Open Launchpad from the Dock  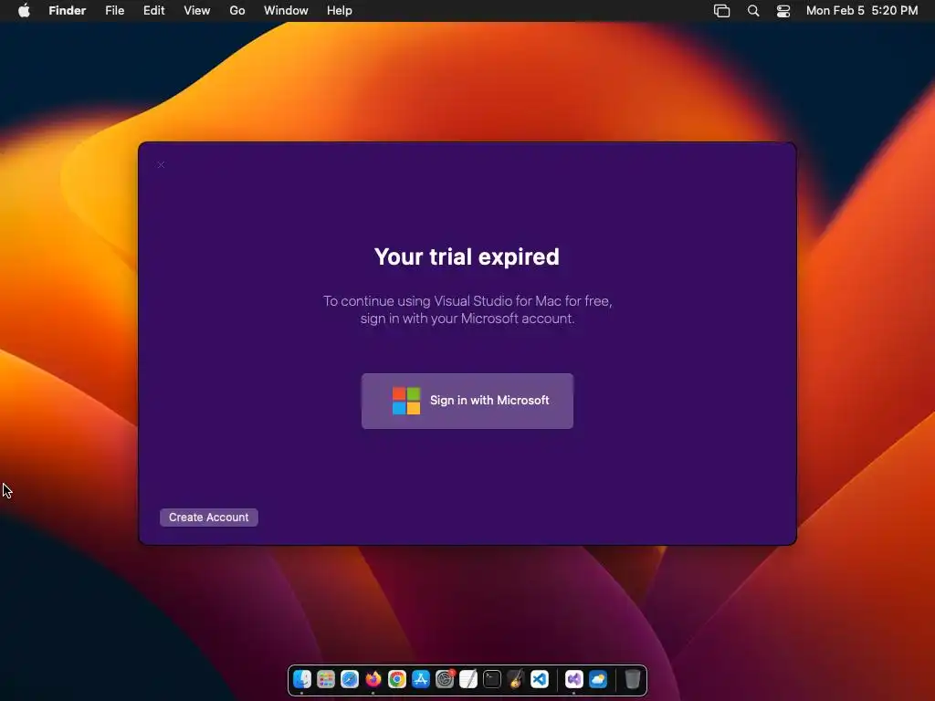point(326,679)
